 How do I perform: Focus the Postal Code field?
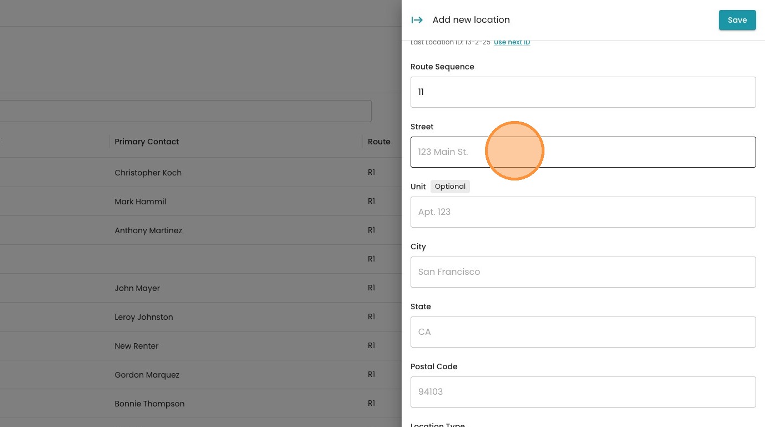pos(583,392)
